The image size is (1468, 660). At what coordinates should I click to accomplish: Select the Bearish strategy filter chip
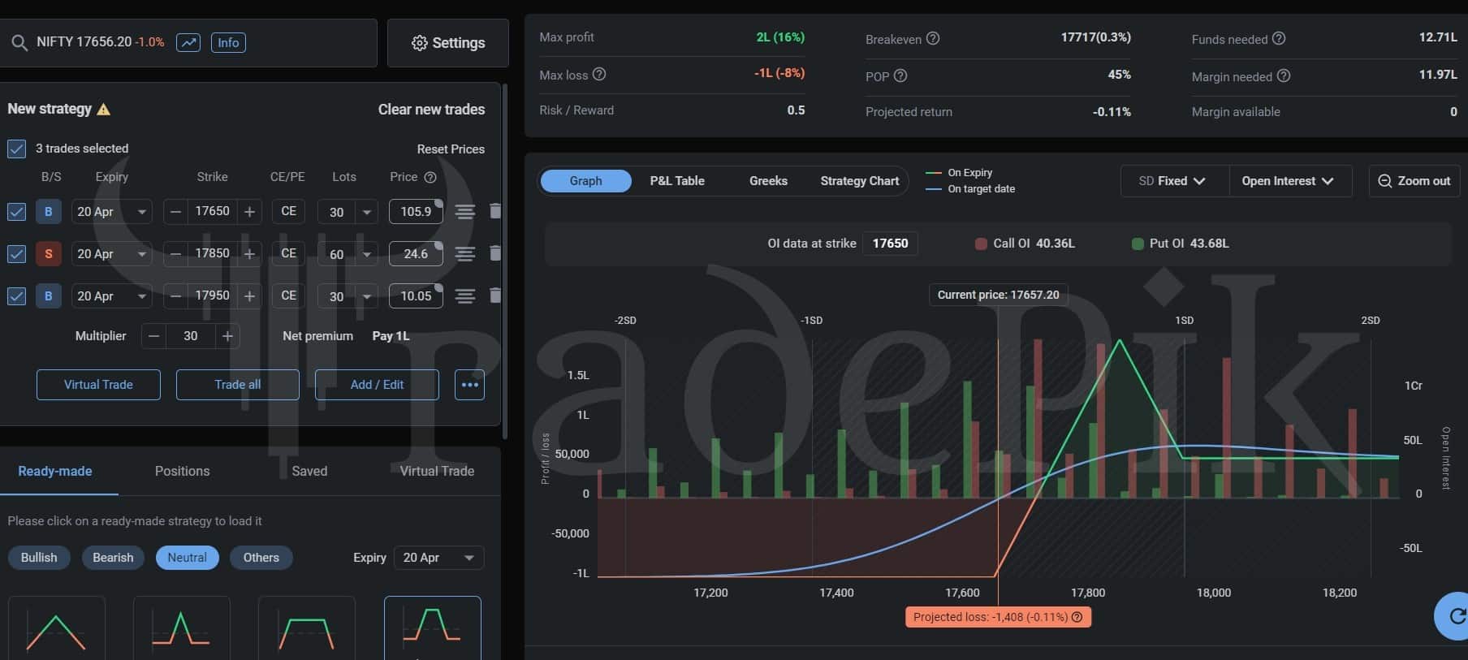(x=113, y=558)
